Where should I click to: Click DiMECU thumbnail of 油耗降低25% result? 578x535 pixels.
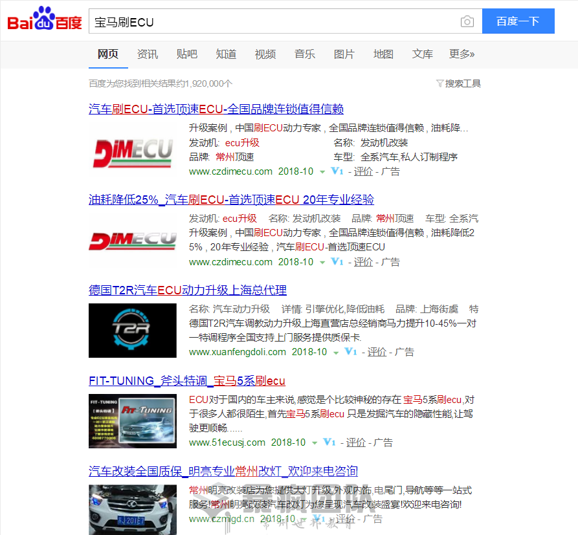[x=133, y=240]
